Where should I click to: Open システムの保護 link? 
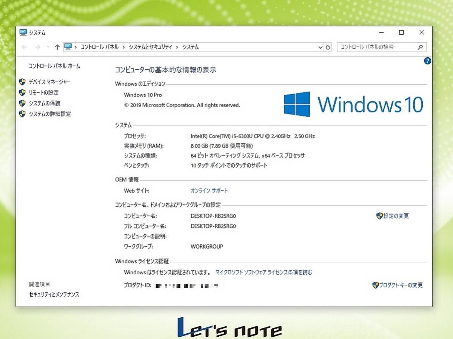[45, 103]
